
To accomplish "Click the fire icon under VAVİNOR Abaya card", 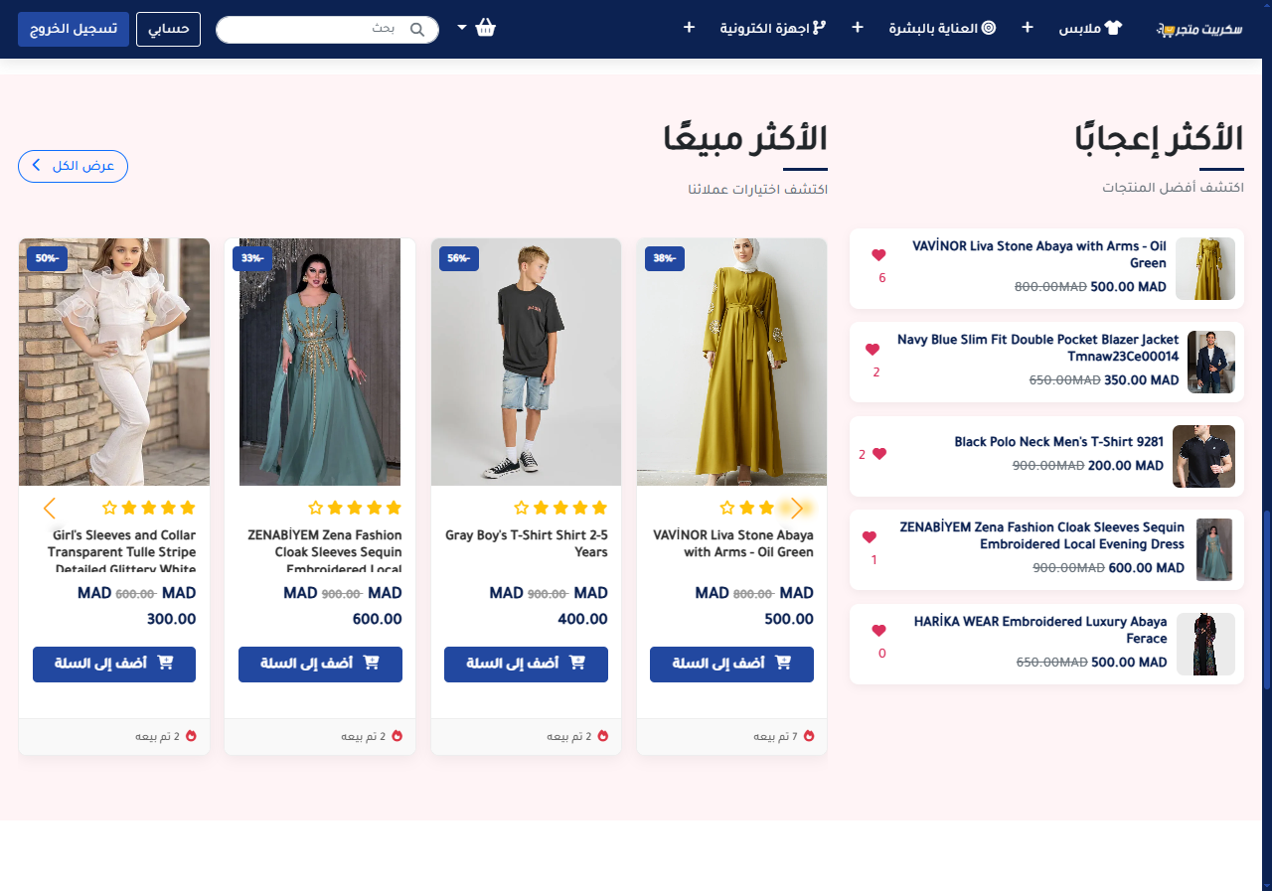I will (809, 736).
